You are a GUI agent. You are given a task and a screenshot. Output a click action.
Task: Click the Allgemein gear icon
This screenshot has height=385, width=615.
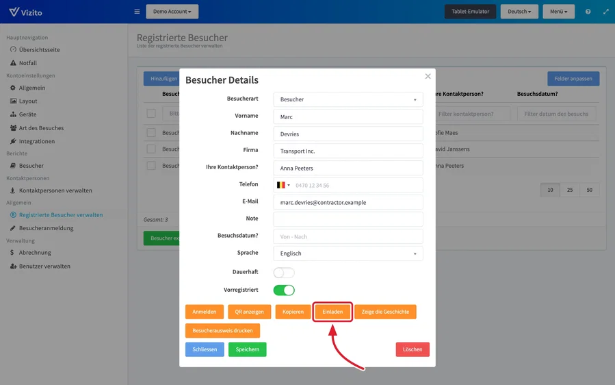point(13,88)
